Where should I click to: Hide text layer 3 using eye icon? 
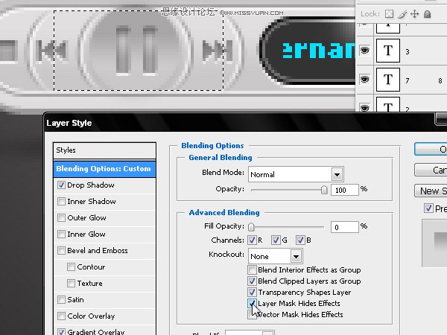coord(364,51)
